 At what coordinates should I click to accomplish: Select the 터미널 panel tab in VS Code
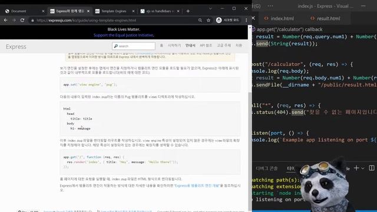[291, 168]
